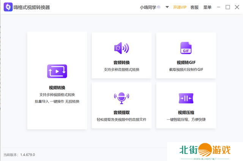243x161 pixels.
Task: Click the 小嗨同学 username
Action: [x=148, y=7]
